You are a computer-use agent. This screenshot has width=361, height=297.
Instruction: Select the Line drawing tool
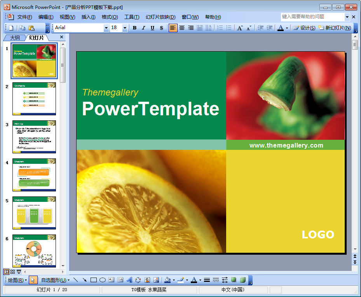[x=75, y=280]
